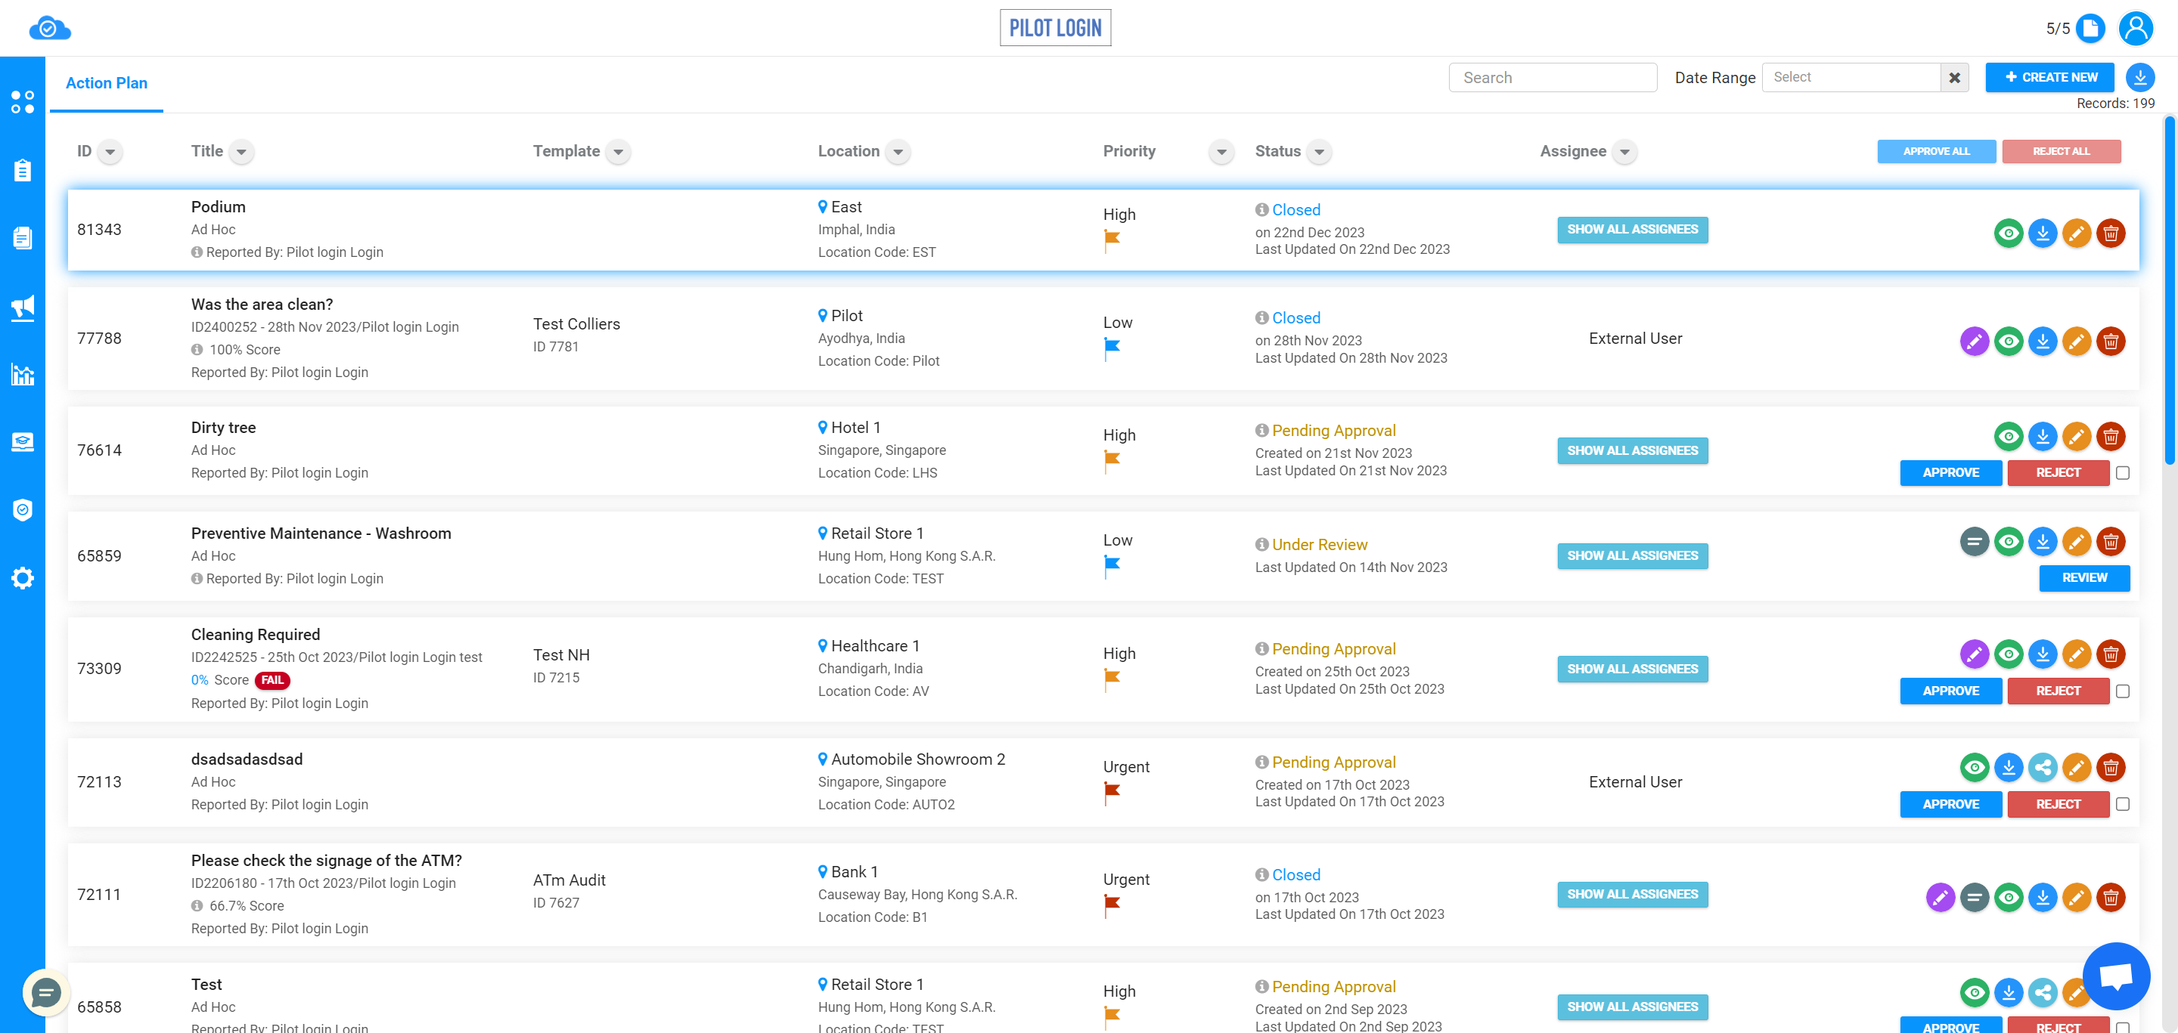Show all assignees for row 81343

[1632, 230]
